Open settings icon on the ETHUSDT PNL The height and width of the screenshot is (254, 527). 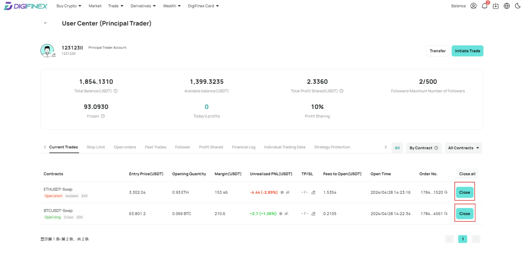point(282,192)
